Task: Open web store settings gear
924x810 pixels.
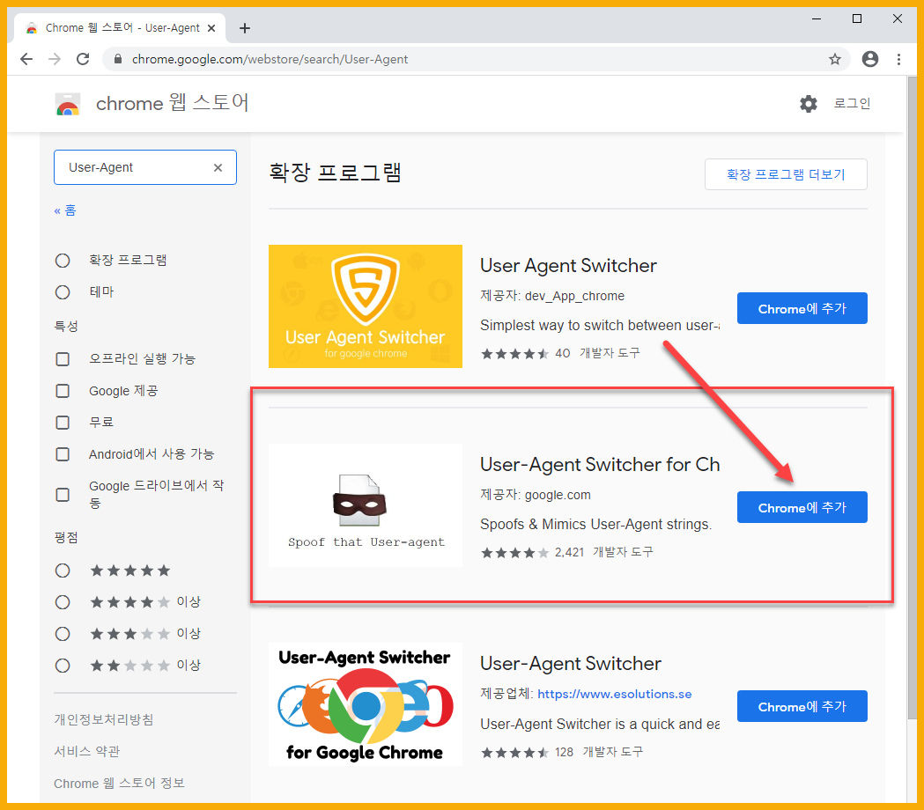Action: pos(809,104)
